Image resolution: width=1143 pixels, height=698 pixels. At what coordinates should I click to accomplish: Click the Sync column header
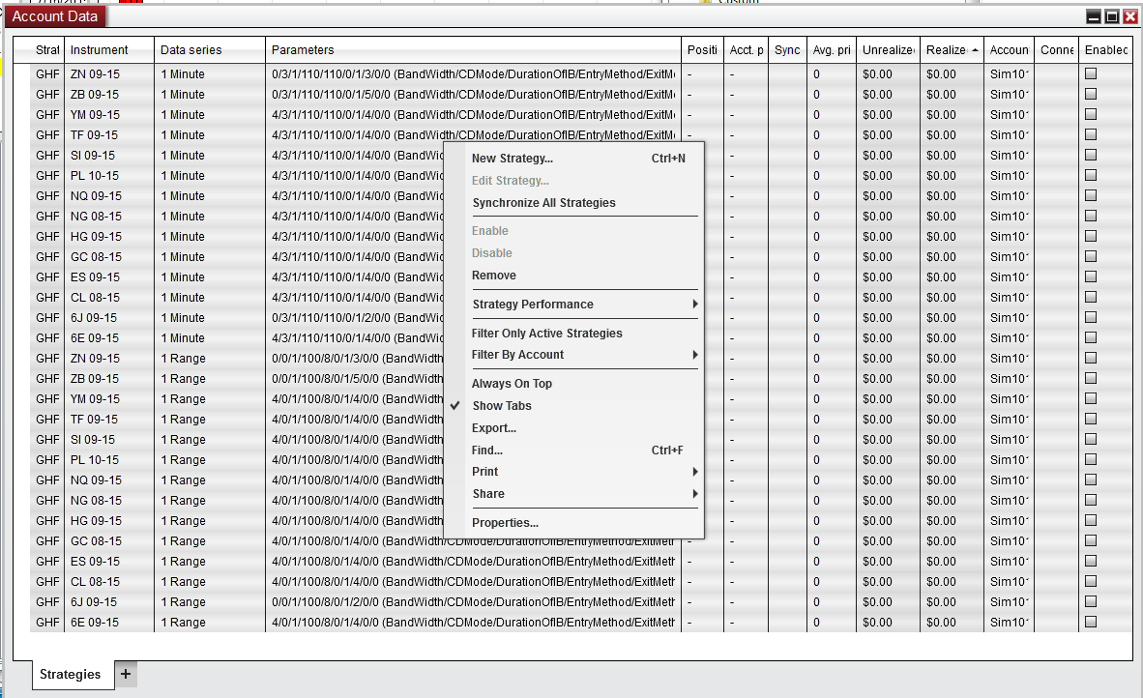[787, 49]
